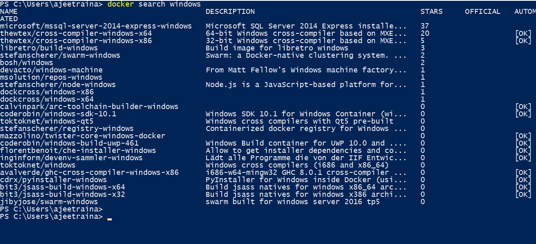Select the bosh/windows result row name
Screen dimensions: 536x244
(x=26, y=63)
